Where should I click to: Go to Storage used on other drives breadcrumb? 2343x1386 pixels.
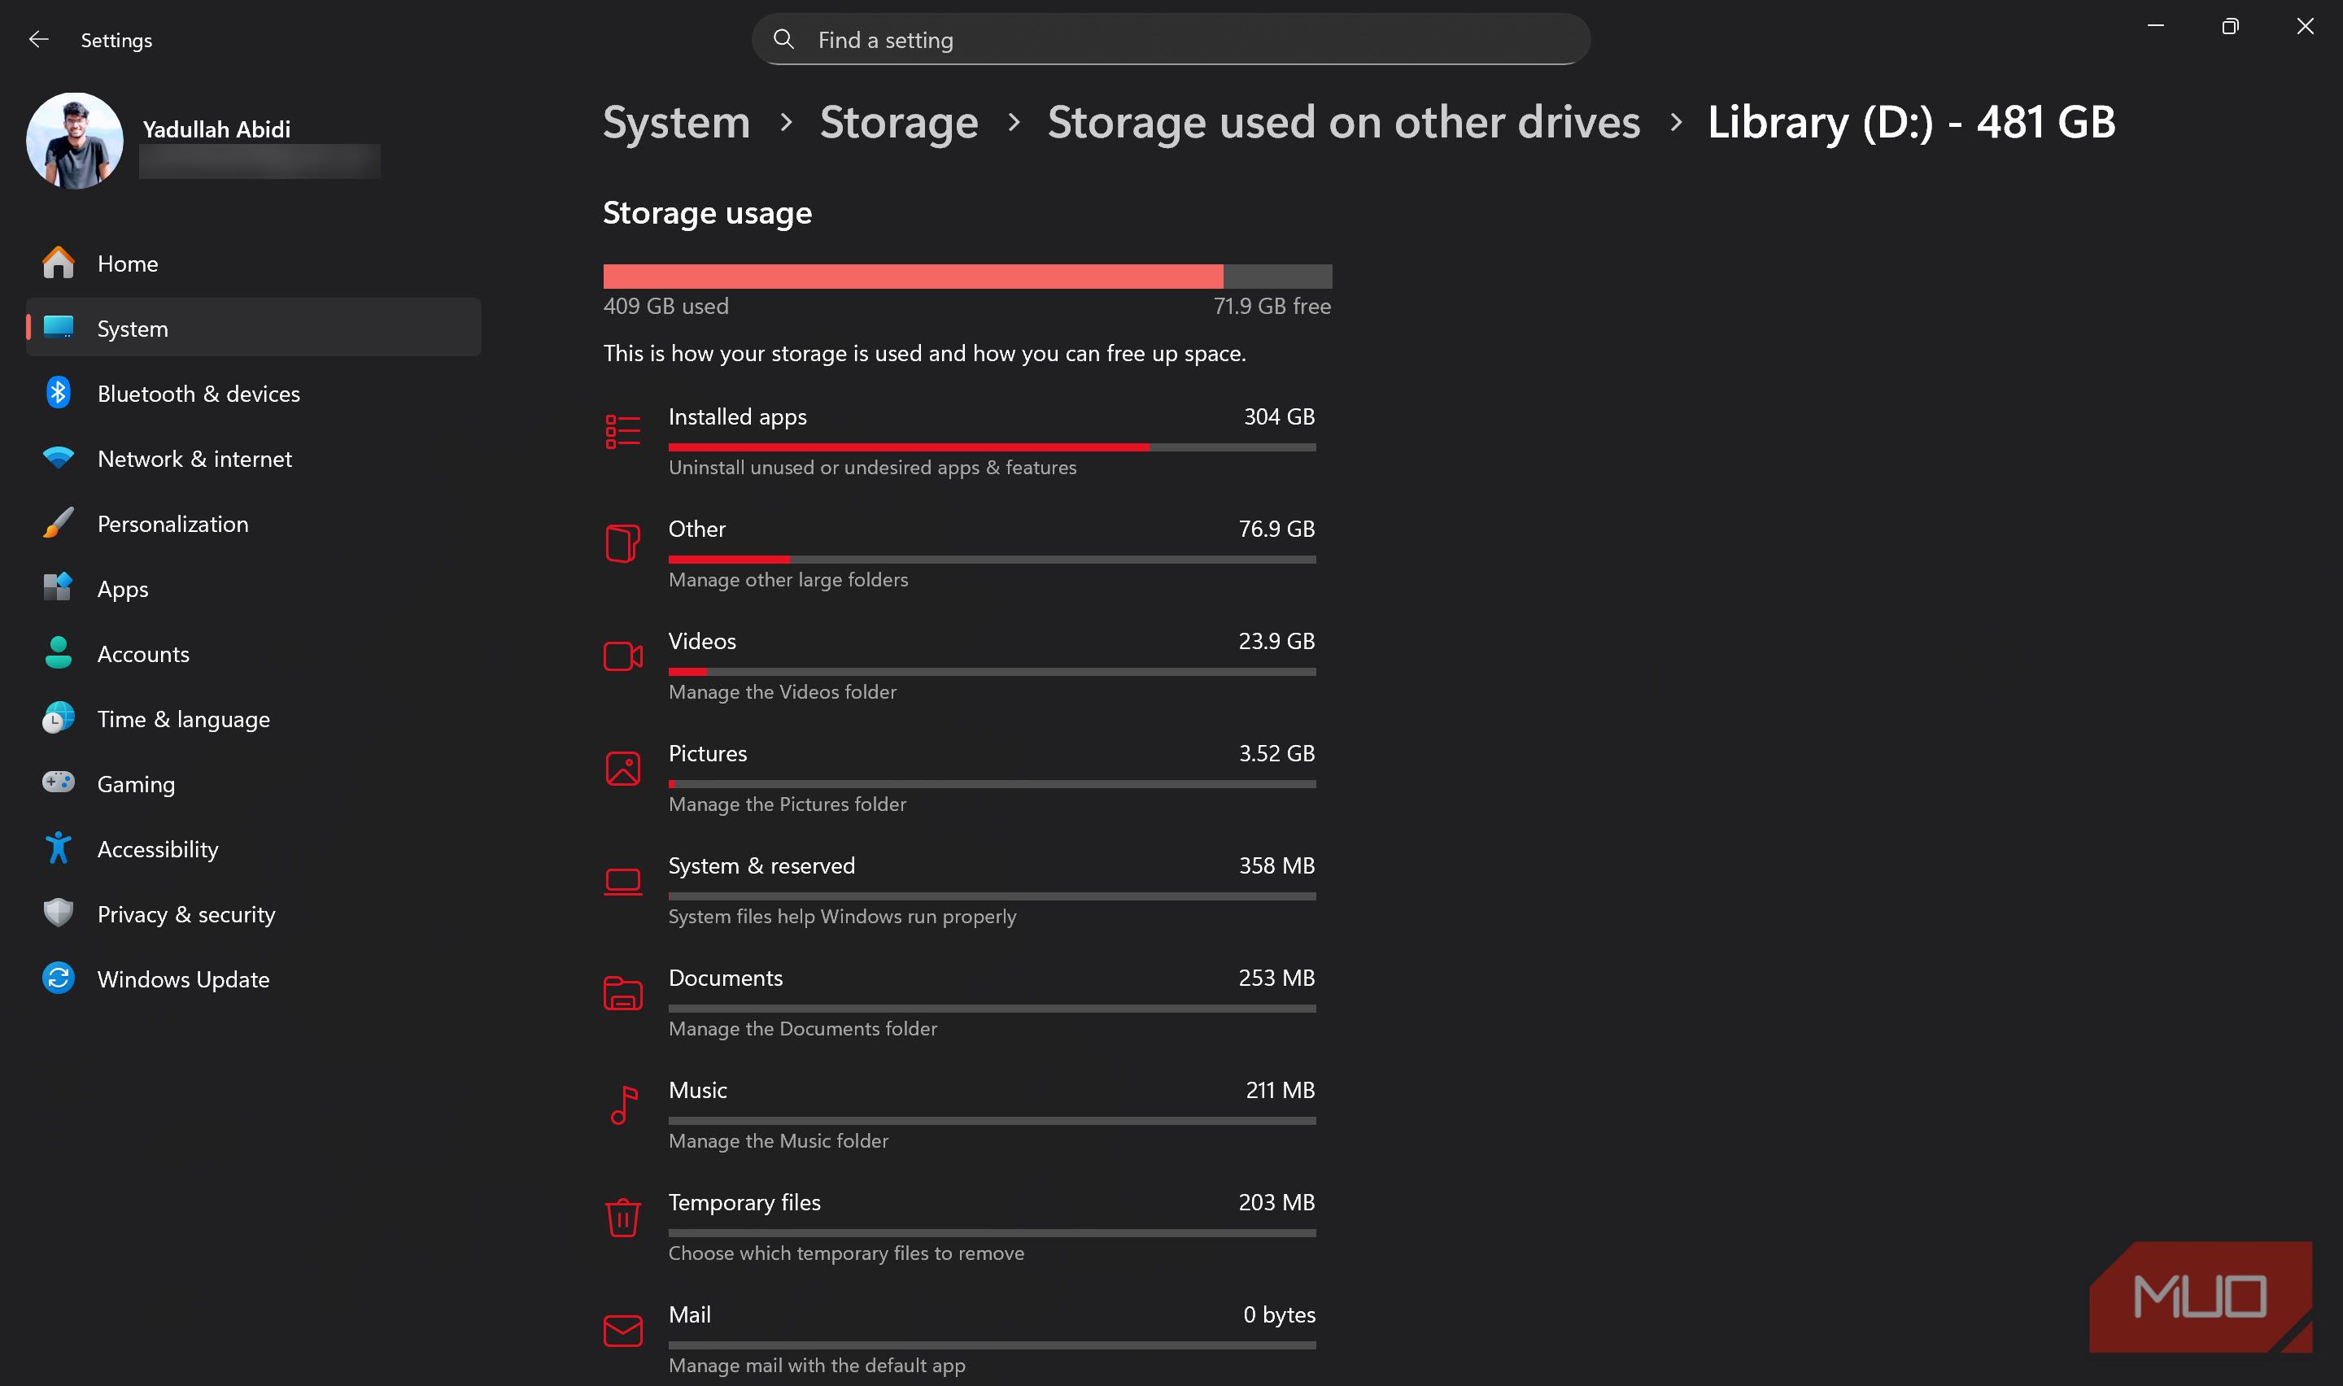1343,122
